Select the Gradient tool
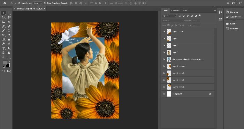 coord(3,39)
